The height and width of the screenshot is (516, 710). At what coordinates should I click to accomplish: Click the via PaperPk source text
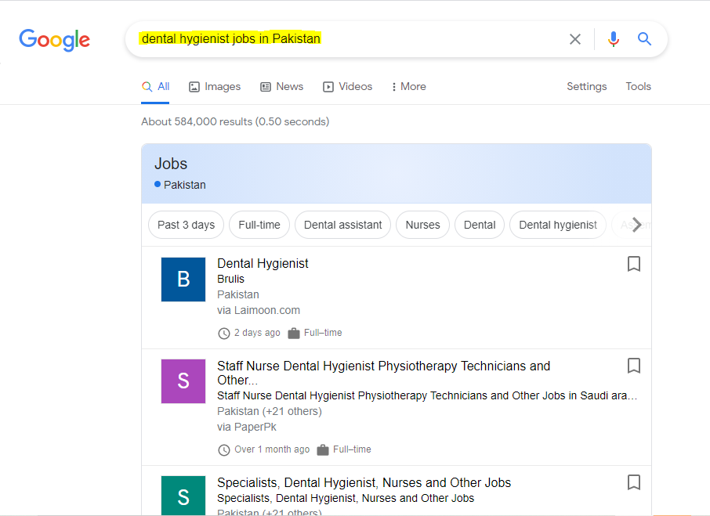(x=247, y=427)
